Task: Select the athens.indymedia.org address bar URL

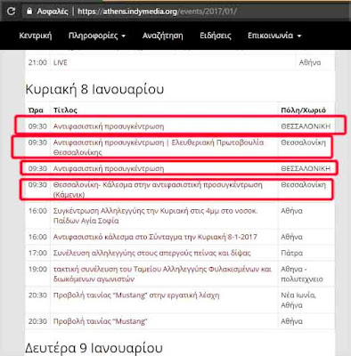Action: 157,12
